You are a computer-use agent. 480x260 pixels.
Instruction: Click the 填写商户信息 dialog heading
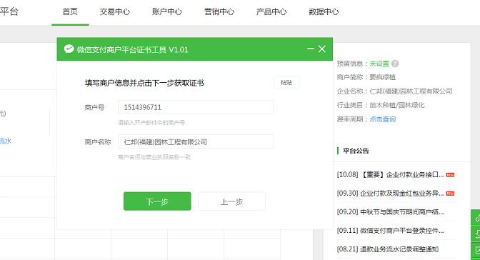coord(144,83)
